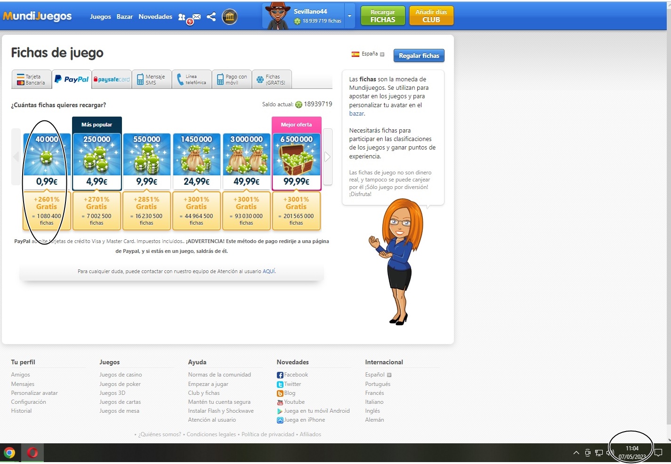Click the +2701% Gratis bonus box
This screenshot has height=464, width=671.
pos(97,211)
